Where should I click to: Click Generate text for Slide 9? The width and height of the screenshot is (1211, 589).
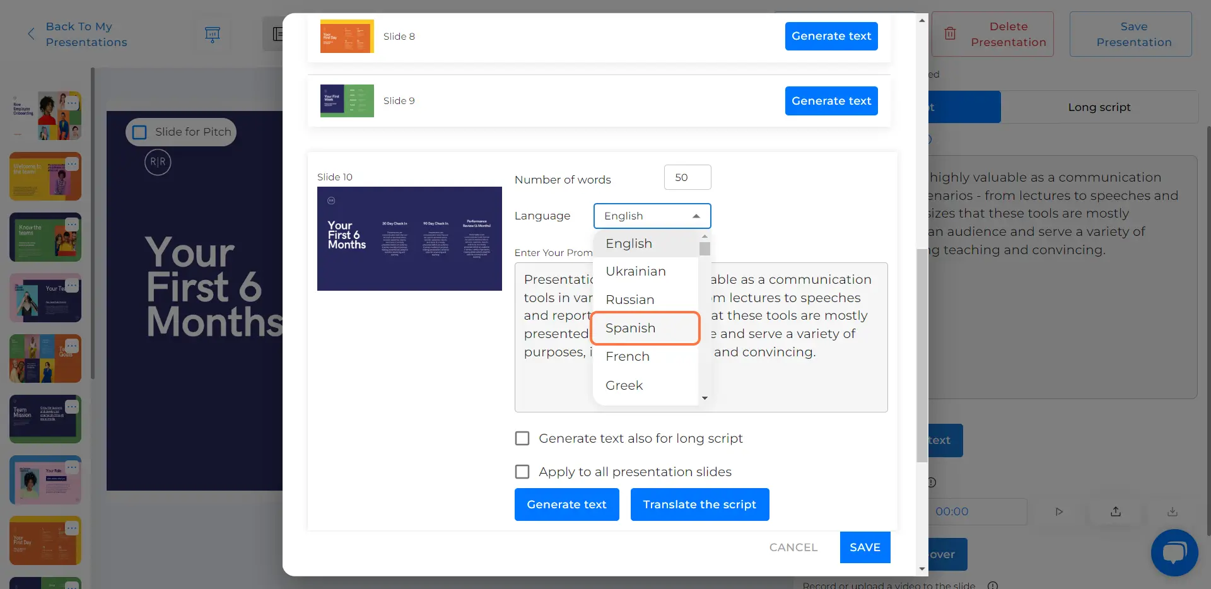831,100
